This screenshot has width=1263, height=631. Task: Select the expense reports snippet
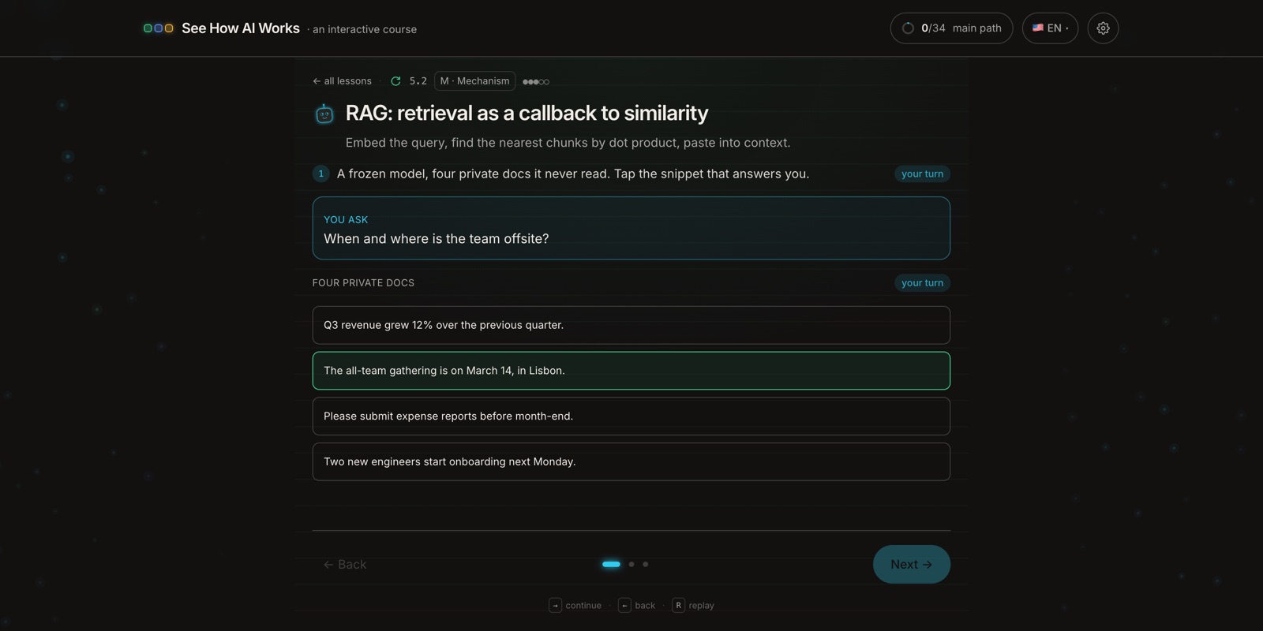click(x=631, y=416)
